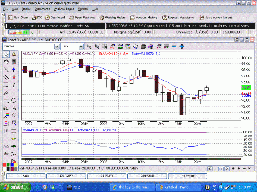Select the magnifier zoom tool

[14, 108]
